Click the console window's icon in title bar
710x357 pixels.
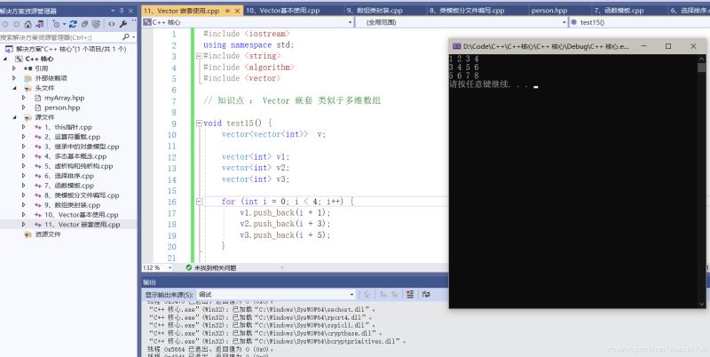pyautogui.click(x=456, y=46)
